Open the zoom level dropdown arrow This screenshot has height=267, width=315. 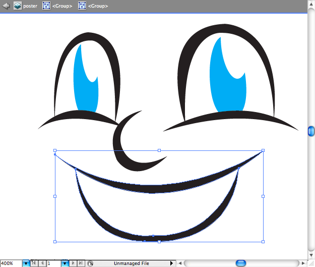(26, 263)
